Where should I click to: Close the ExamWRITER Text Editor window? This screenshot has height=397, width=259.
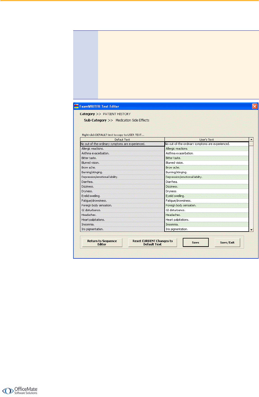255,106
